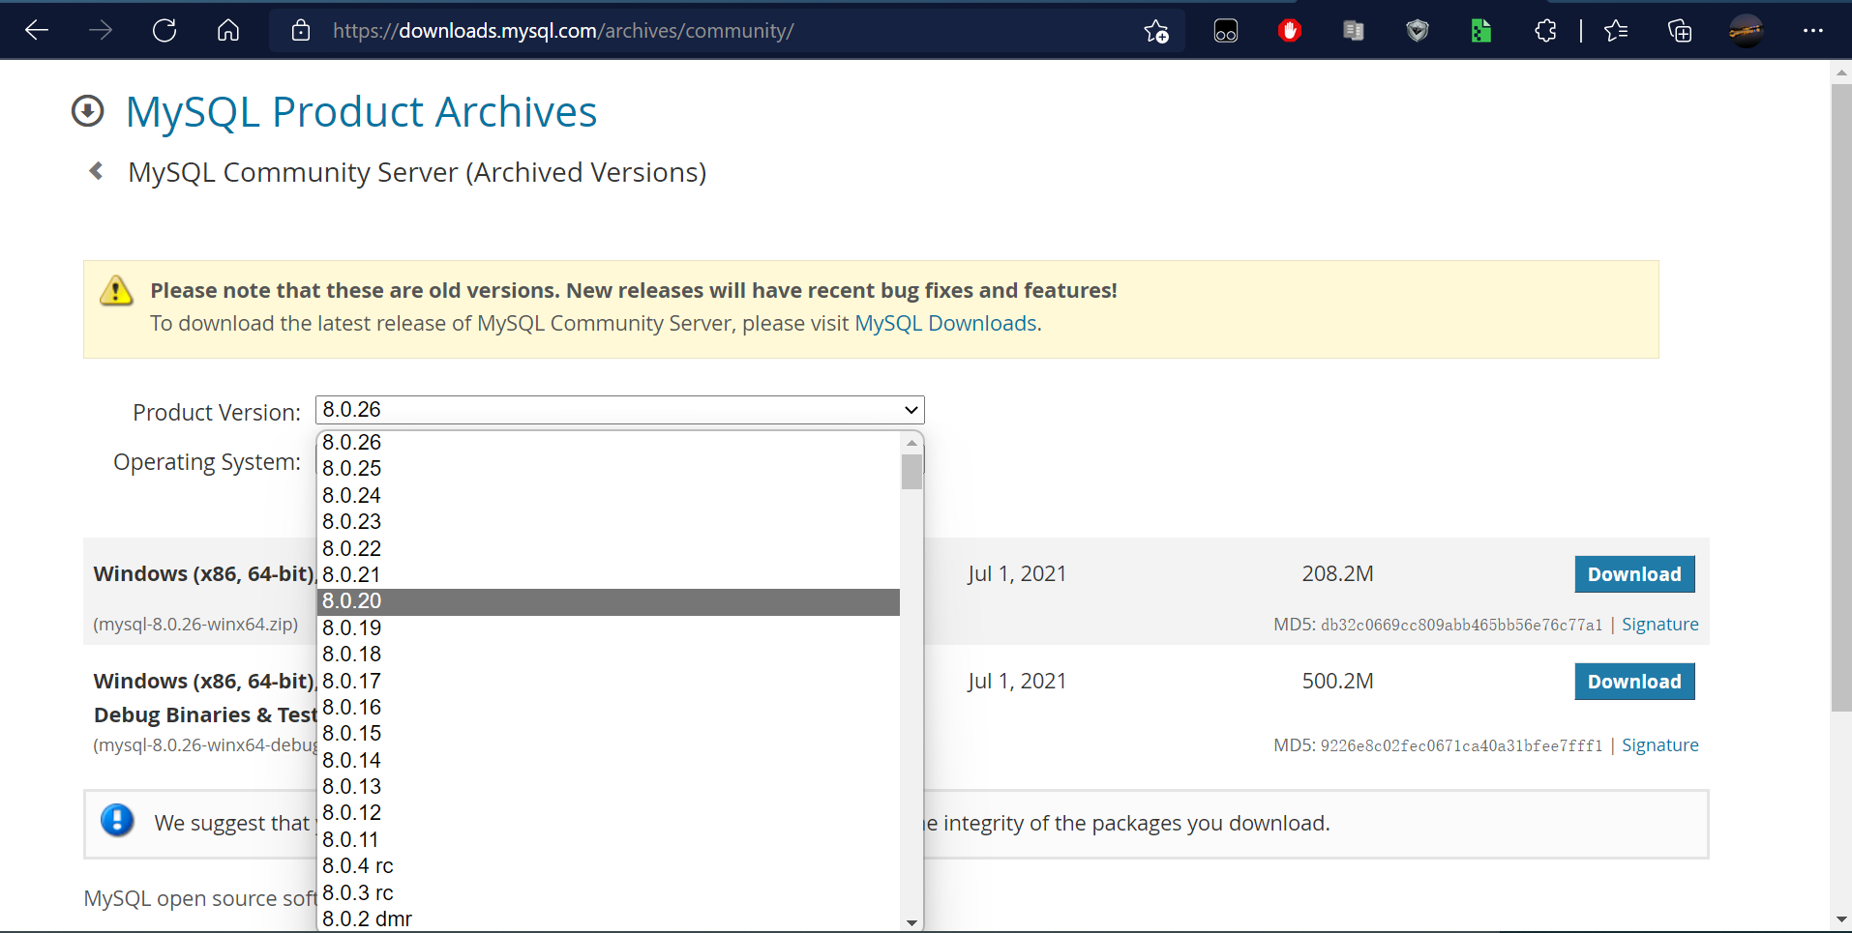The image size is (1852, 933).
Task: Open the Collections icon
Action: click(1681, 31)
